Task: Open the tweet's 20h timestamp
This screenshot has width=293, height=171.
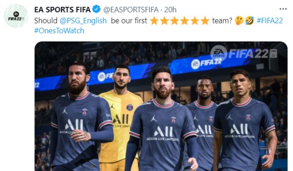Action: tap(170, 10)
